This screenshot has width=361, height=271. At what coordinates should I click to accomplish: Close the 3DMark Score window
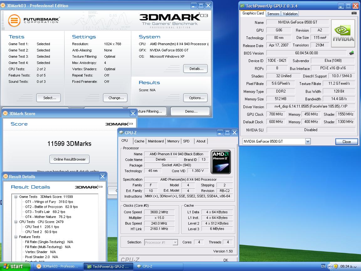point(133,113)
